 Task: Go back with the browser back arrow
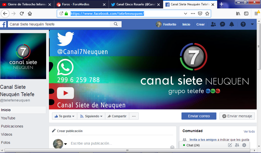(x=5, y=14)
